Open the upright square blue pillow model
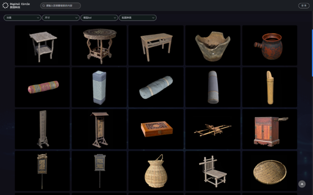Image resolution: width=313 pixels, height=195 pixels. [x=99, y=87]
